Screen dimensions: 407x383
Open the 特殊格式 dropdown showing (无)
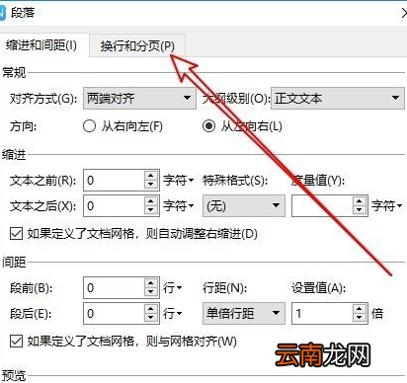244,205
